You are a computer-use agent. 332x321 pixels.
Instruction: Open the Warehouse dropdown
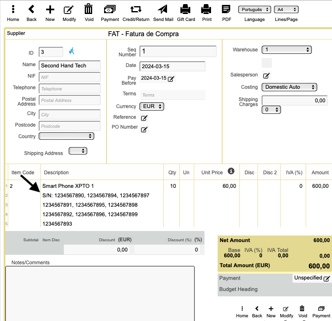pyautogui.click(x=286, y=50)
